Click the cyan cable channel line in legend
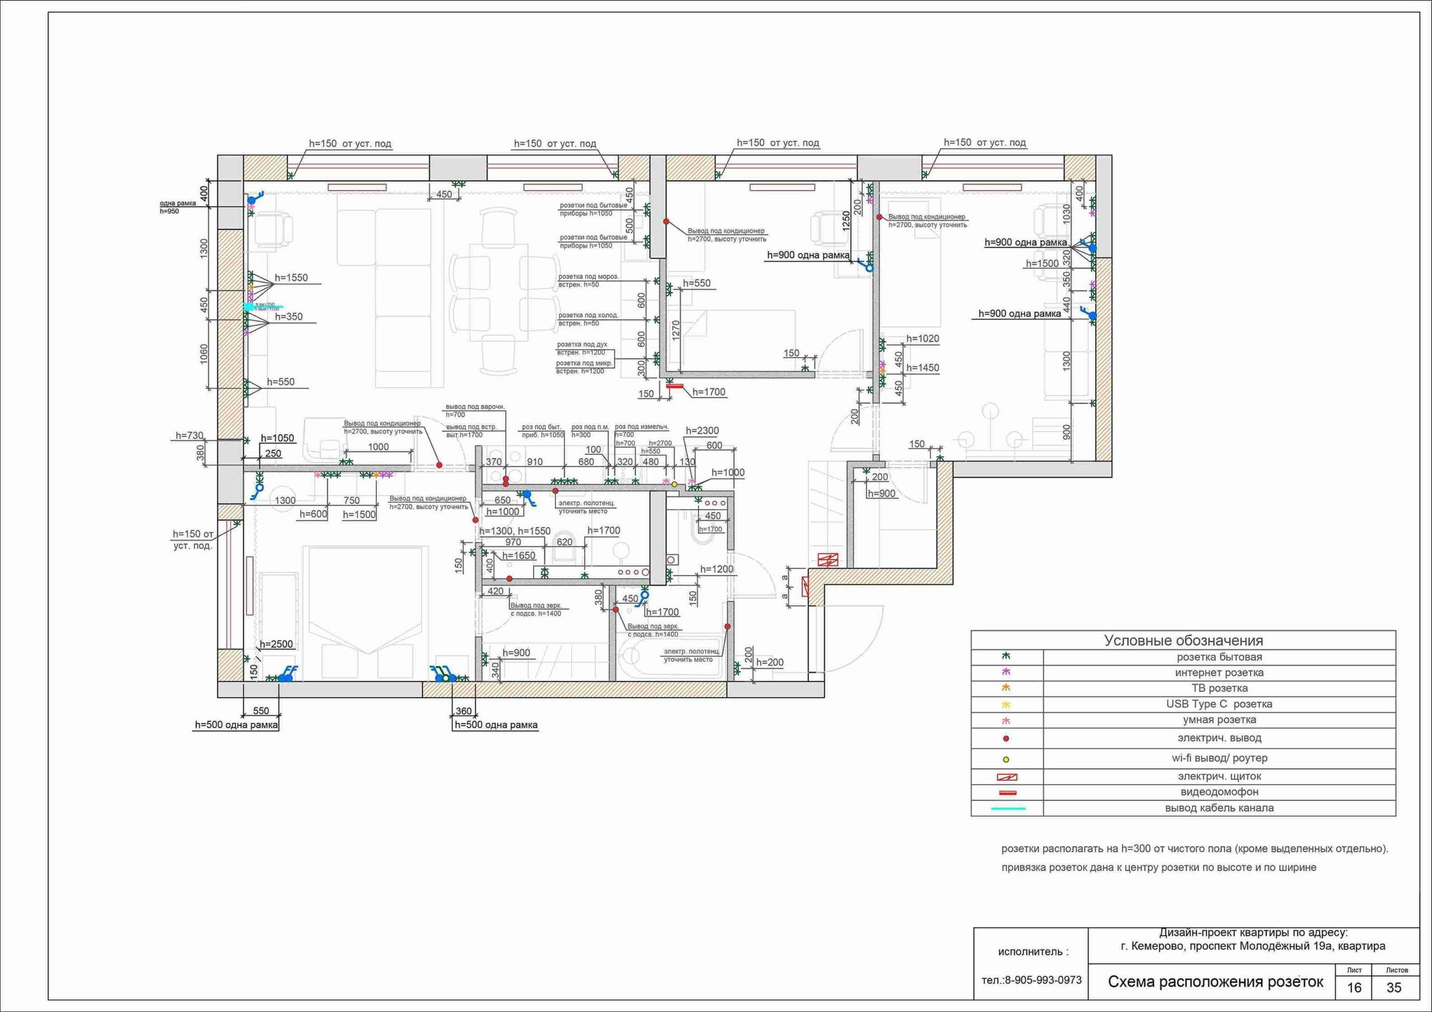1432x1012 pixels. tap(1008, 808)
